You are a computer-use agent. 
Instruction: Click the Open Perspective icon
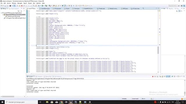[179, 6]
